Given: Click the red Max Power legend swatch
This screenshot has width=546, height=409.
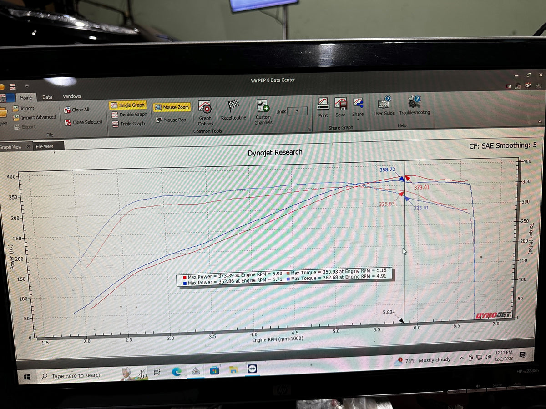Looking at the screenshot, I should tap(184, 277).
